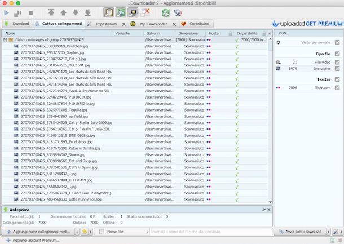The height and width of the screenshot is (244, 344).
Task: Close the My JDownloader tab
Action: [x=174, y=24]
